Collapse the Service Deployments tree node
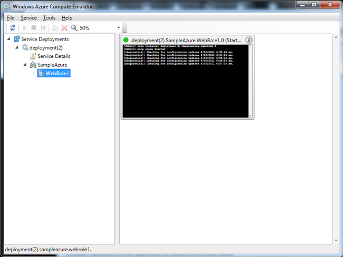This screenshot has height=257, width=343. (9, 39)
